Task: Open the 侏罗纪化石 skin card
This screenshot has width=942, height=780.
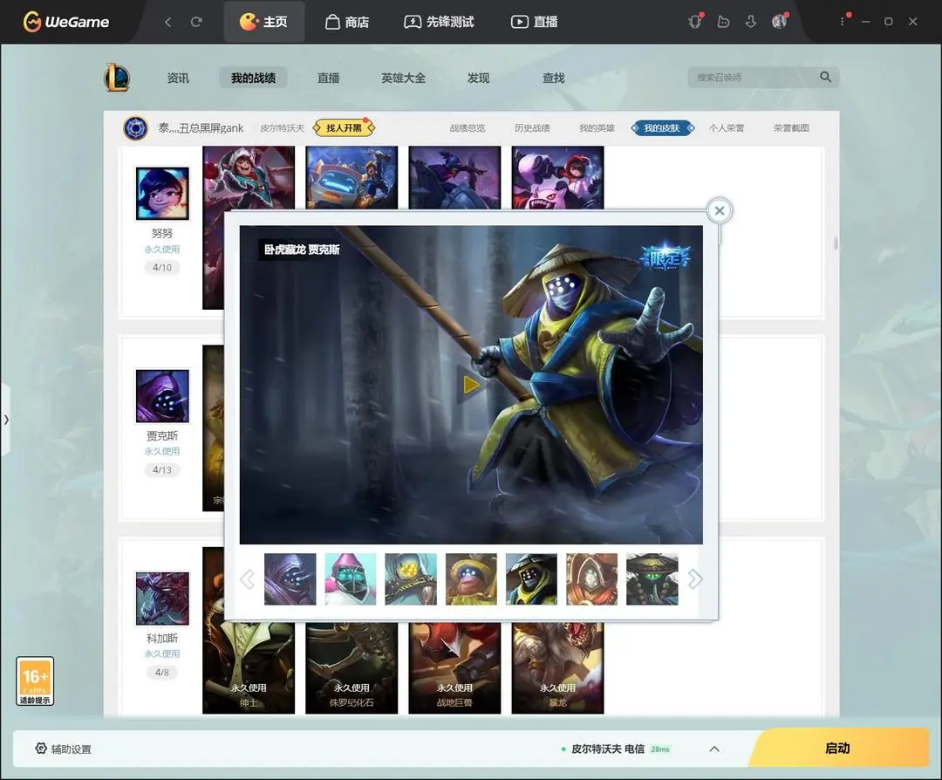Action: point(352,667)
